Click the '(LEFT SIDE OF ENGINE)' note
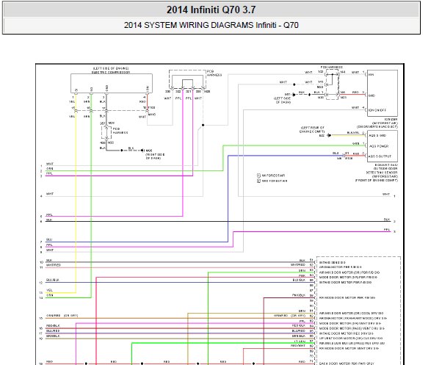The image size is (442, 365). pyautogui.click(x=111, y=68)
